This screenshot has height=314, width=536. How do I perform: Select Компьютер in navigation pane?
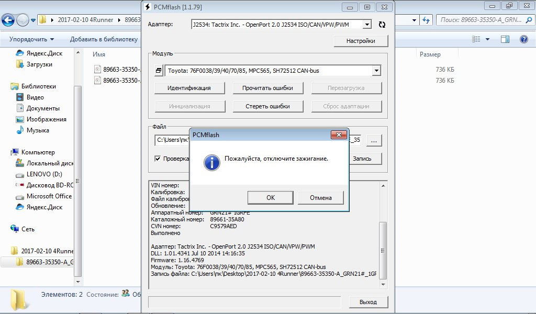32,152
